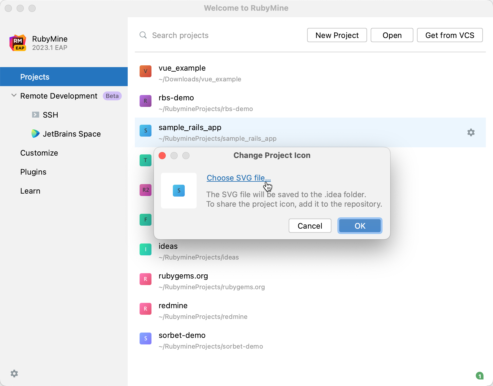Click the Get from VCS button

pos(450,35)
